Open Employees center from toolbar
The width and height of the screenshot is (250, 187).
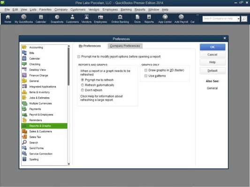coord(100,19)
